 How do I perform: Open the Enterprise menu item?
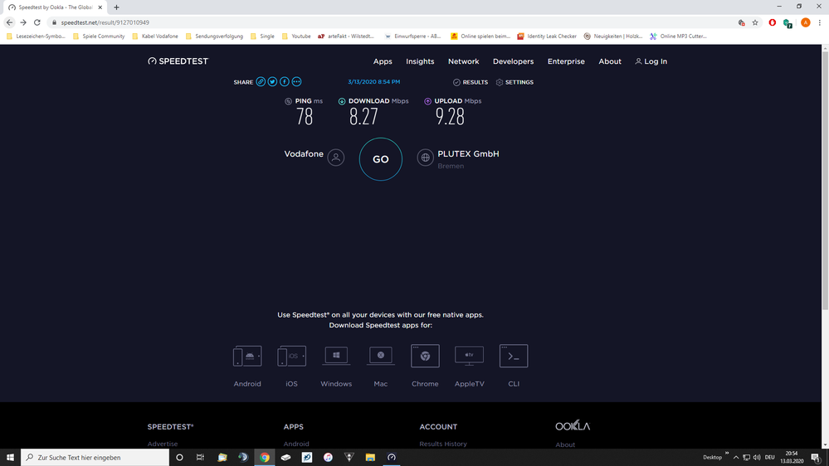pyautogui.click(x=566, y=61)
